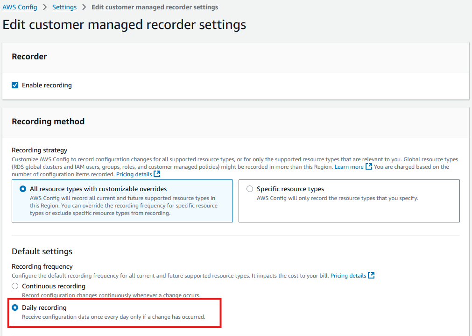
Task: Select All resource types with customizable overrides
Action: tap(23, 189)
